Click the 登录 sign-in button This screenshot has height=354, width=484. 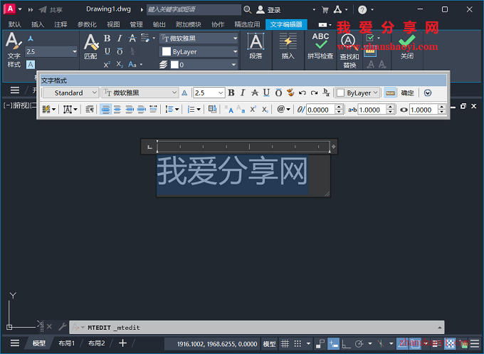tap(268, 10)
